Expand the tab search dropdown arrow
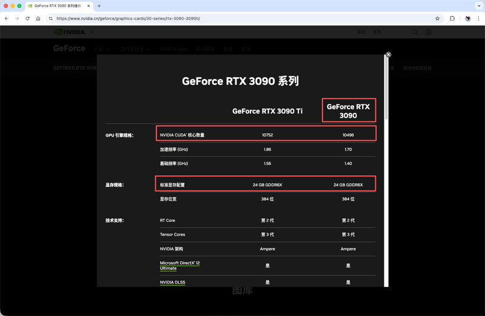The height and width of the screenshot is (316, 485). [x=478, y=6]
